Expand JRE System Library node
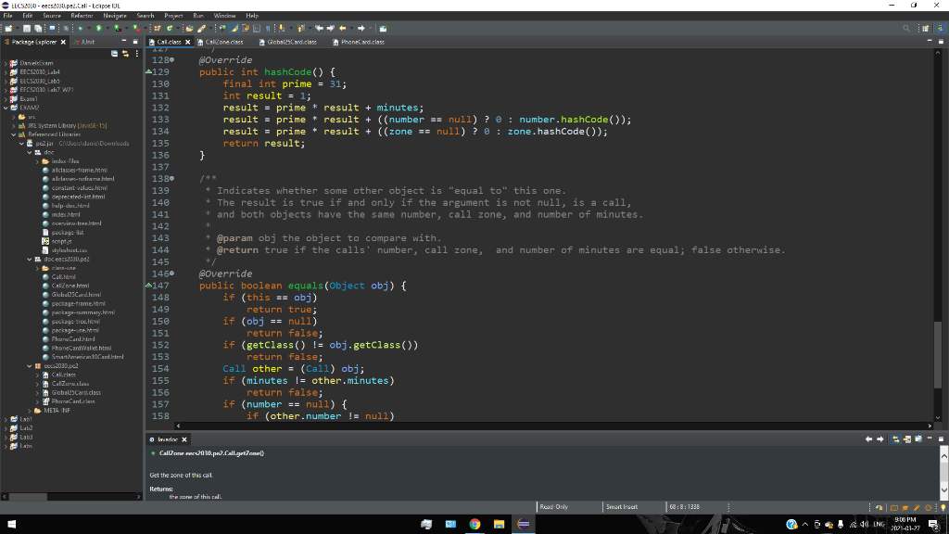The width and height of the screenshot is (949, 534). pyautogui.click(x=14, y=125)
